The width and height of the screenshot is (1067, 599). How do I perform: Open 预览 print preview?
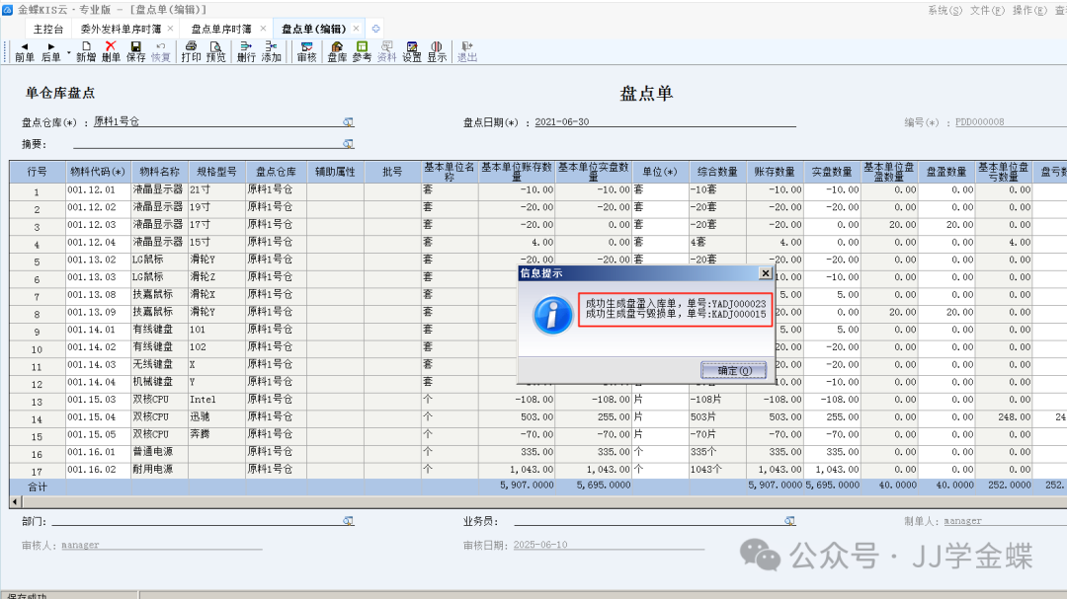(215, 51)
